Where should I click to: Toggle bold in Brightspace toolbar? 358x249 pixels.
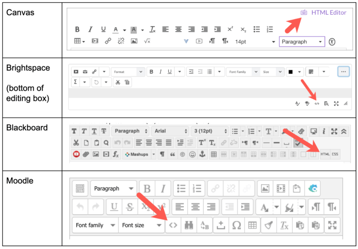[151, 72]
